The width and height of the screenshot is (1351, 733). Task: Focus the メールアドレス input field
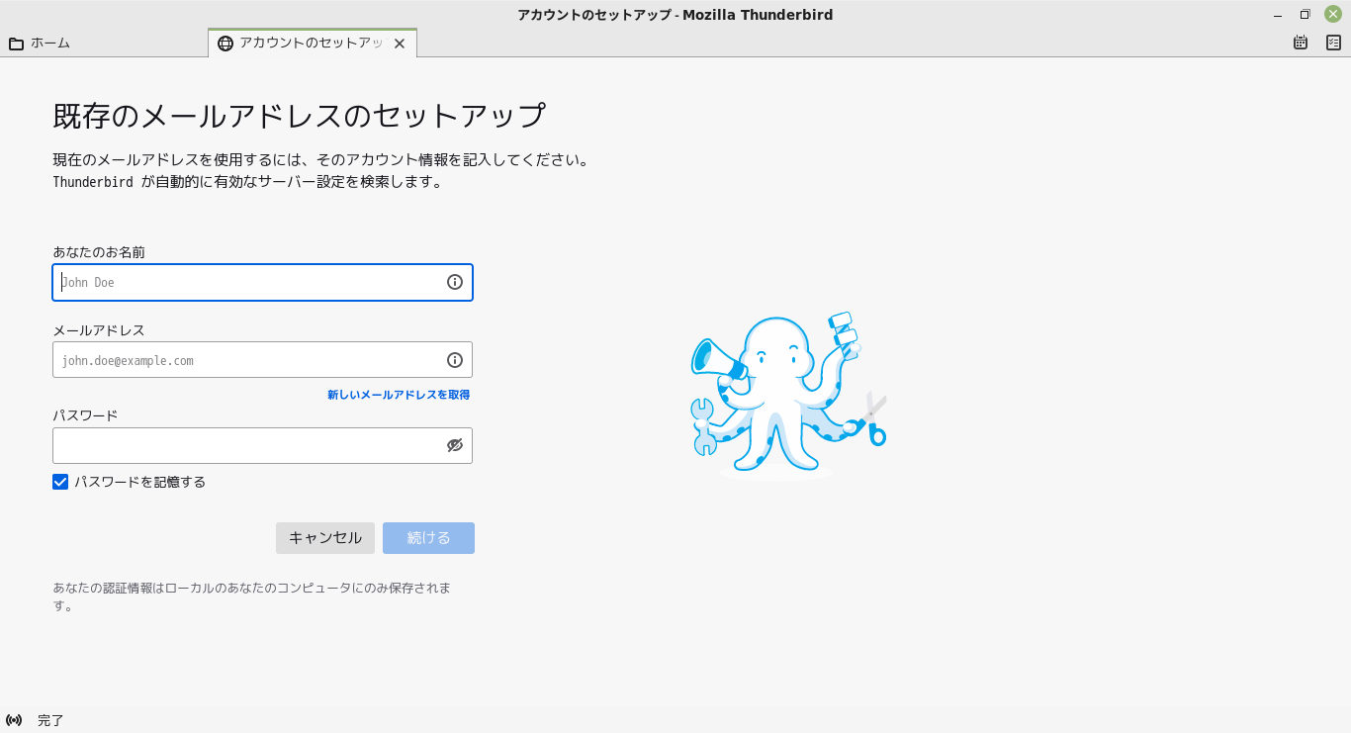click(262, 360)
